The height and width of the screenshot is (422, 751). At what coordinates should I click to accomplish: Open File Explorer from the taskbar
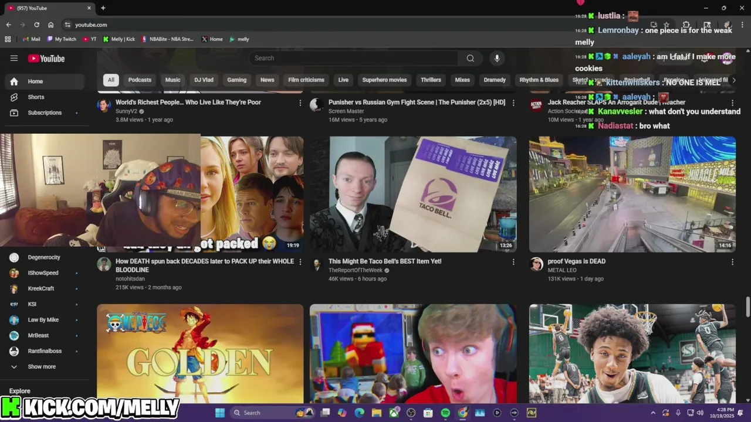click(377, 413)
